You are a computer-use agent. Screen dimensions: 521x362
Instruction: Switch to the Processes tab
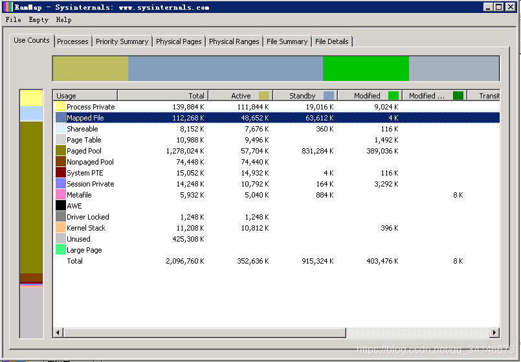(x=72, y=41)
